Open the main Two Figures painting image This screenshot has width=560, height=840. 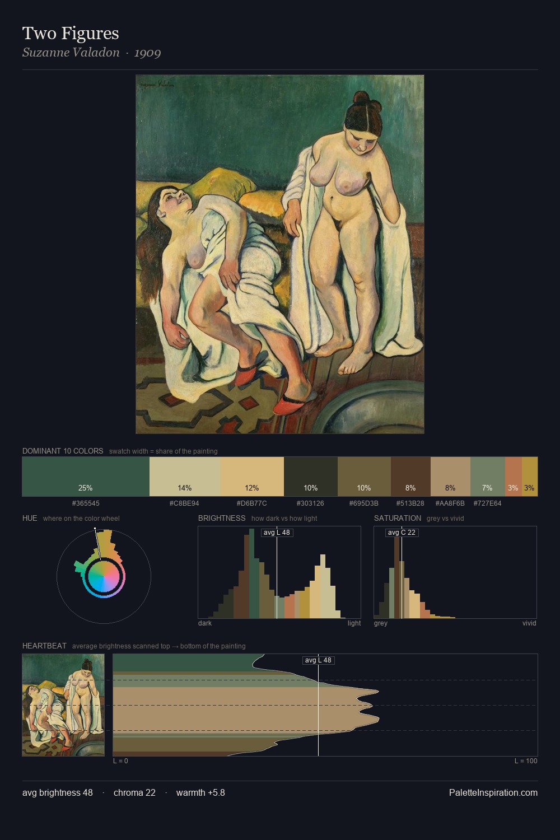point(280,254)
